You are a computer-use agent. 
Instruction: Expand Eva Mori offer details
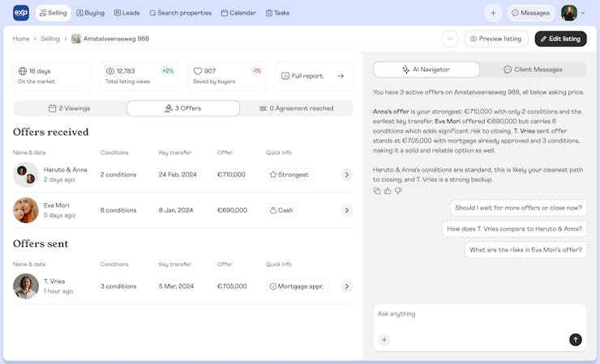(346, 210)
